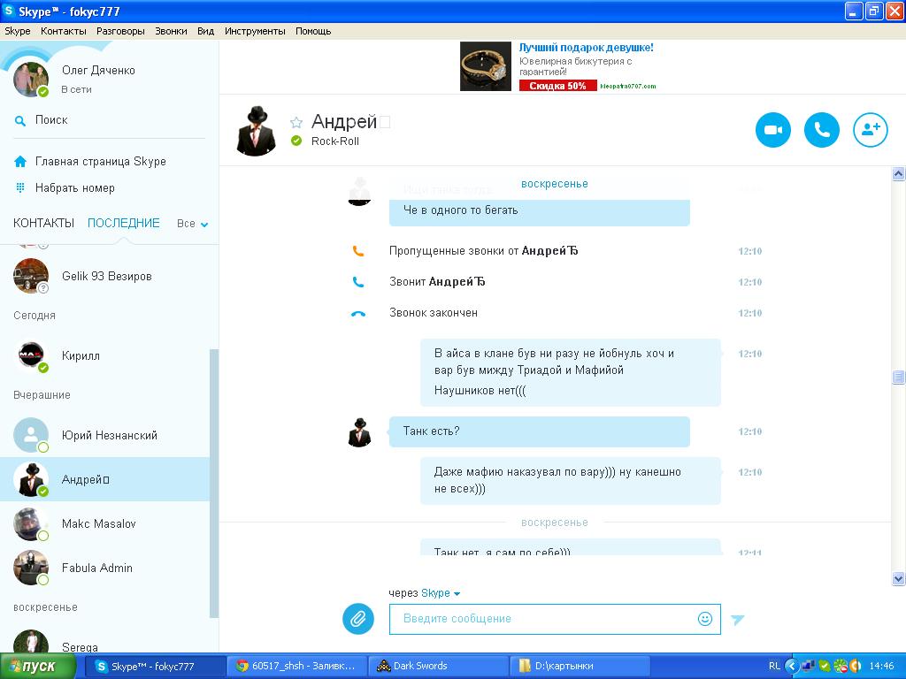Click the Поиск search field
Screen dimensions: 906x679
point(51,120)
